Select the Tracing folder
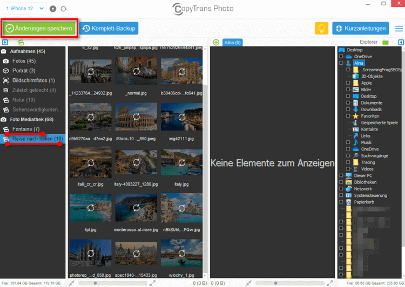Viewport: 405px width, 287px height. pyautogui.click(x=368, y=162)
